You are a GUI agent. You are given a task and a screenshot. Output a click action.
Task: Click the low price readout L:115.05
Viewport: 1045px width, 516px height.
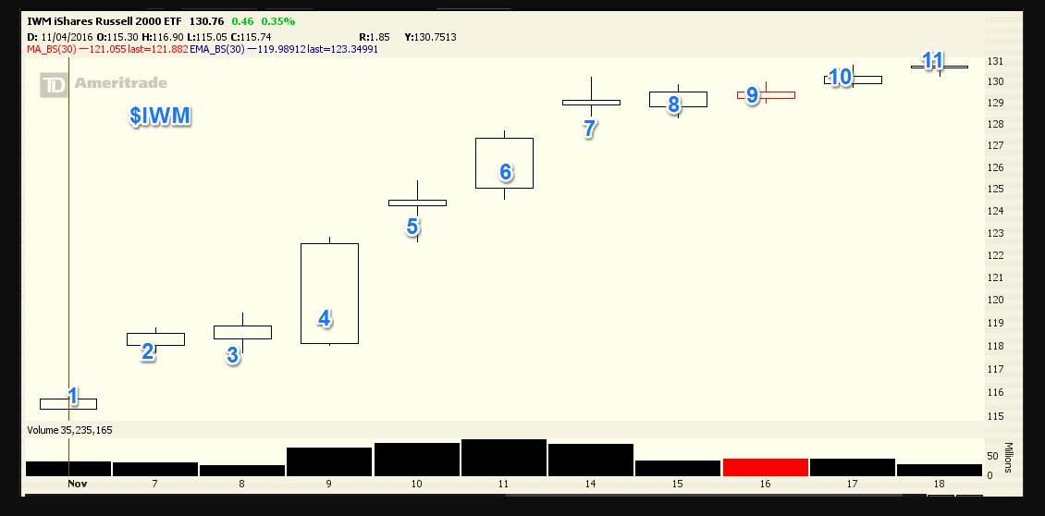pos(206,37)
